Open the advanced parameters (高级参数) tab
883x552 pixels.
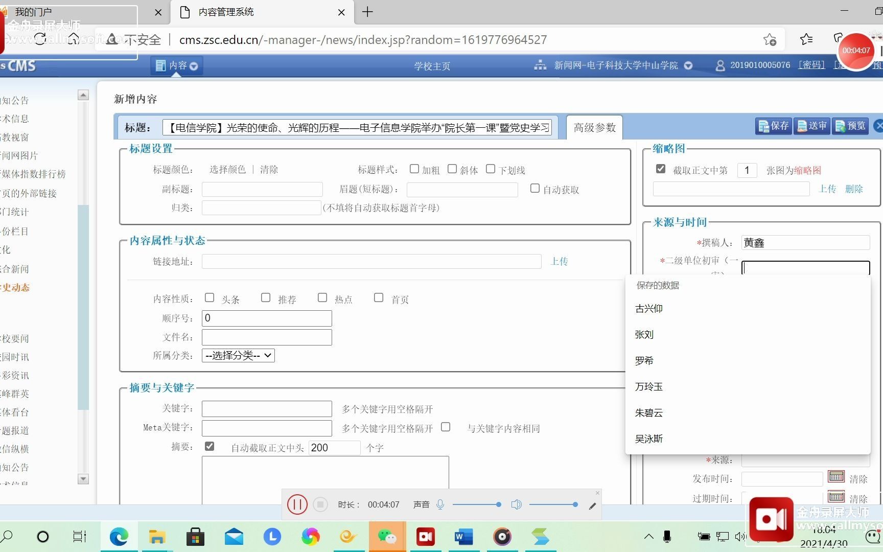point(595,127)
